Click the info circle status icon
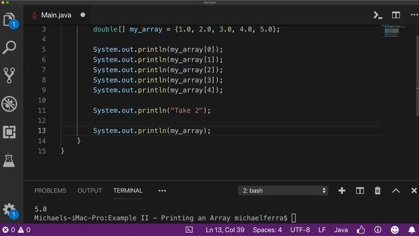The image size is (419, 236). pyautogui.click(x=378, y=229)
